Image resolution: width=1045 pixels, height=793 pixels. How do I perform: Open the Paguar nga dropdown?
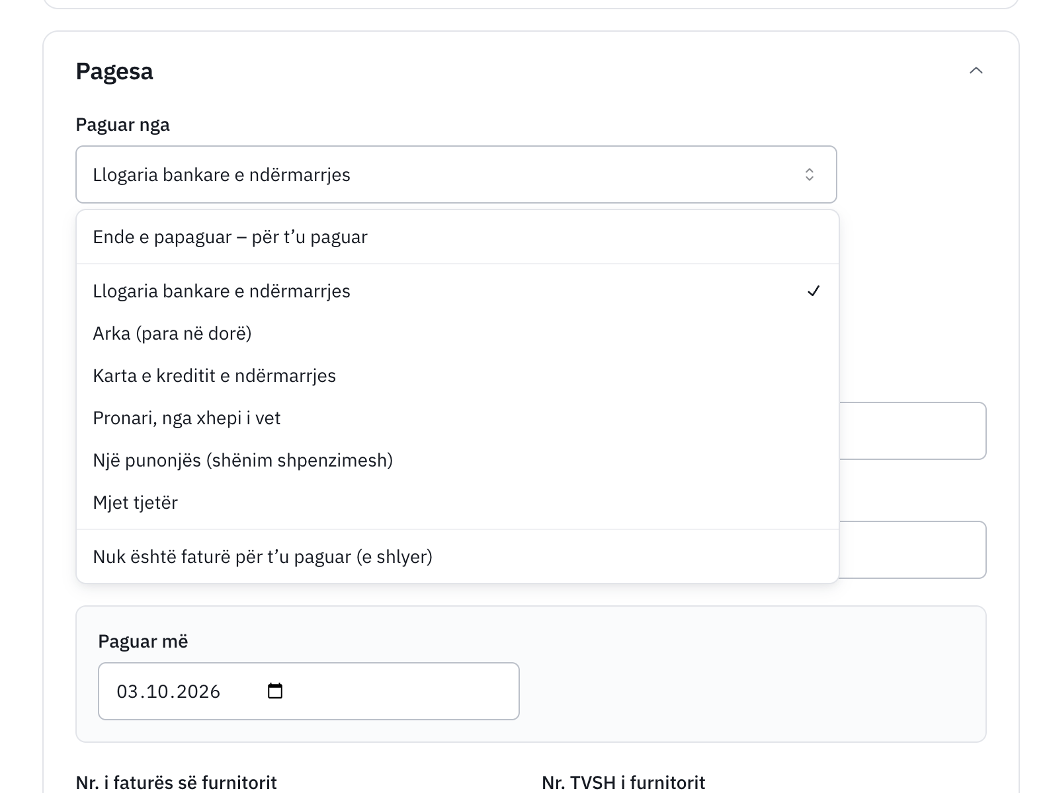click(456, 174)
